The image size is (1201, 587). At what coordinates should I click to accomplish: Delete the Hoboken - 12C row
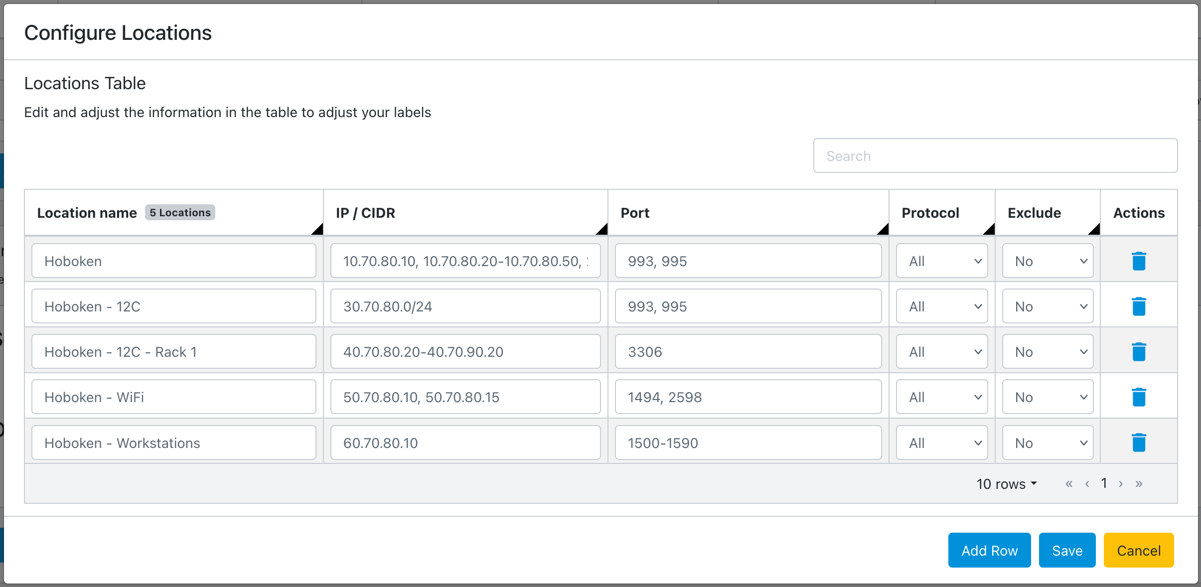1139,306
